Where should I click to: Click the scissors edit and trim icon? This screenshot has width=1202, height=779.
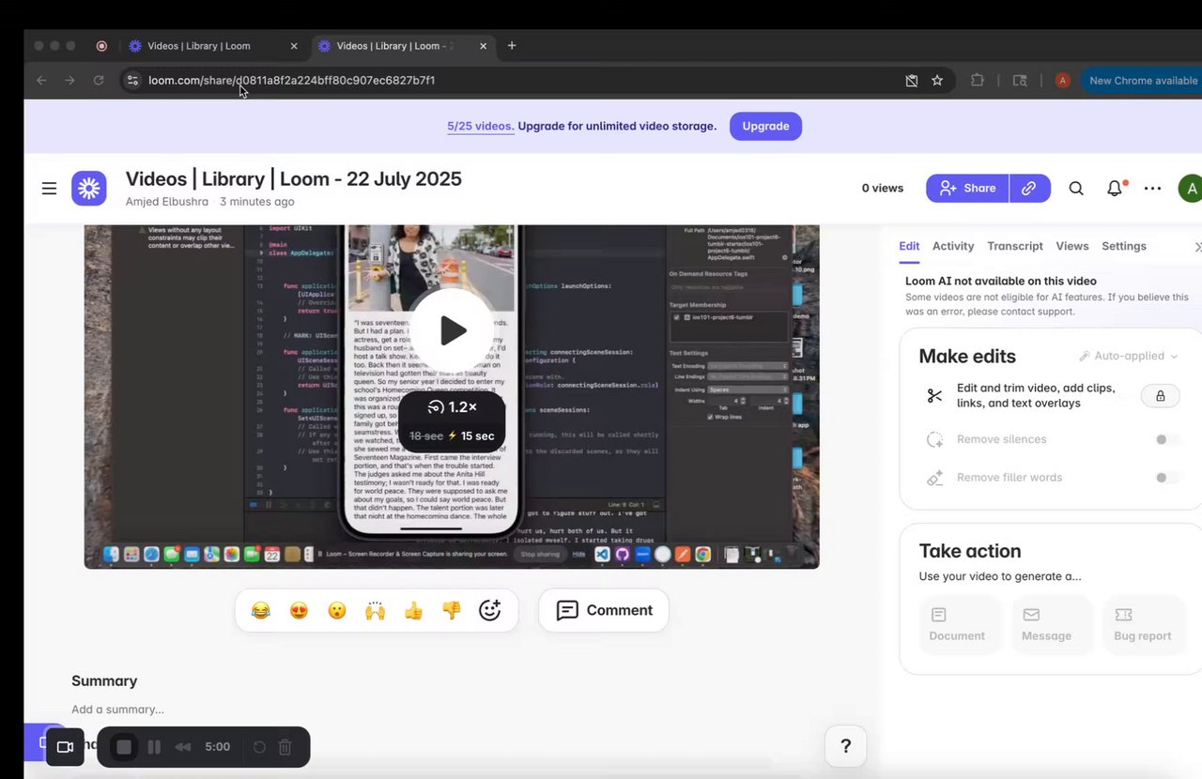tap(934, 396)
